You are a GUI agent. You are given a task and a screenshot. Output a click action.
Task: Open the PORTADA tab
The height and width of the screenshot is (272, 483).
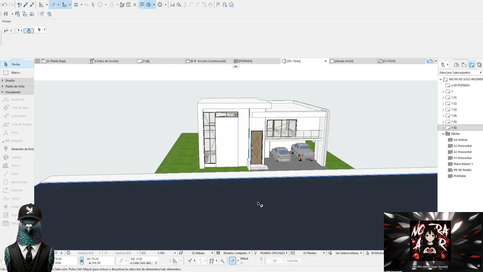(256, 61)
